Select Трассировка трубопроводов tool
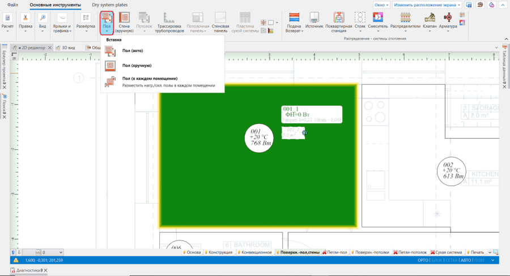510x276 pixels. click(169, 23)
